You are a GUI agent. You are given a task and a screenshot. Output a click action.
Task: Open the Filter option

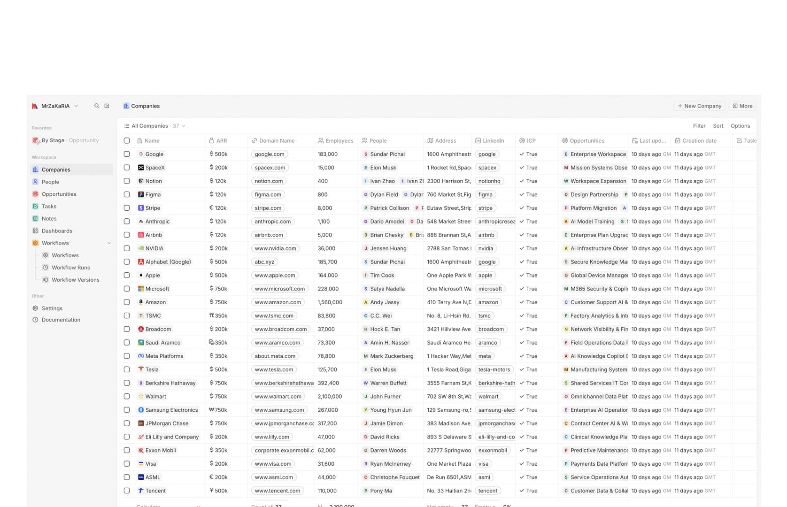coord(699,126)
